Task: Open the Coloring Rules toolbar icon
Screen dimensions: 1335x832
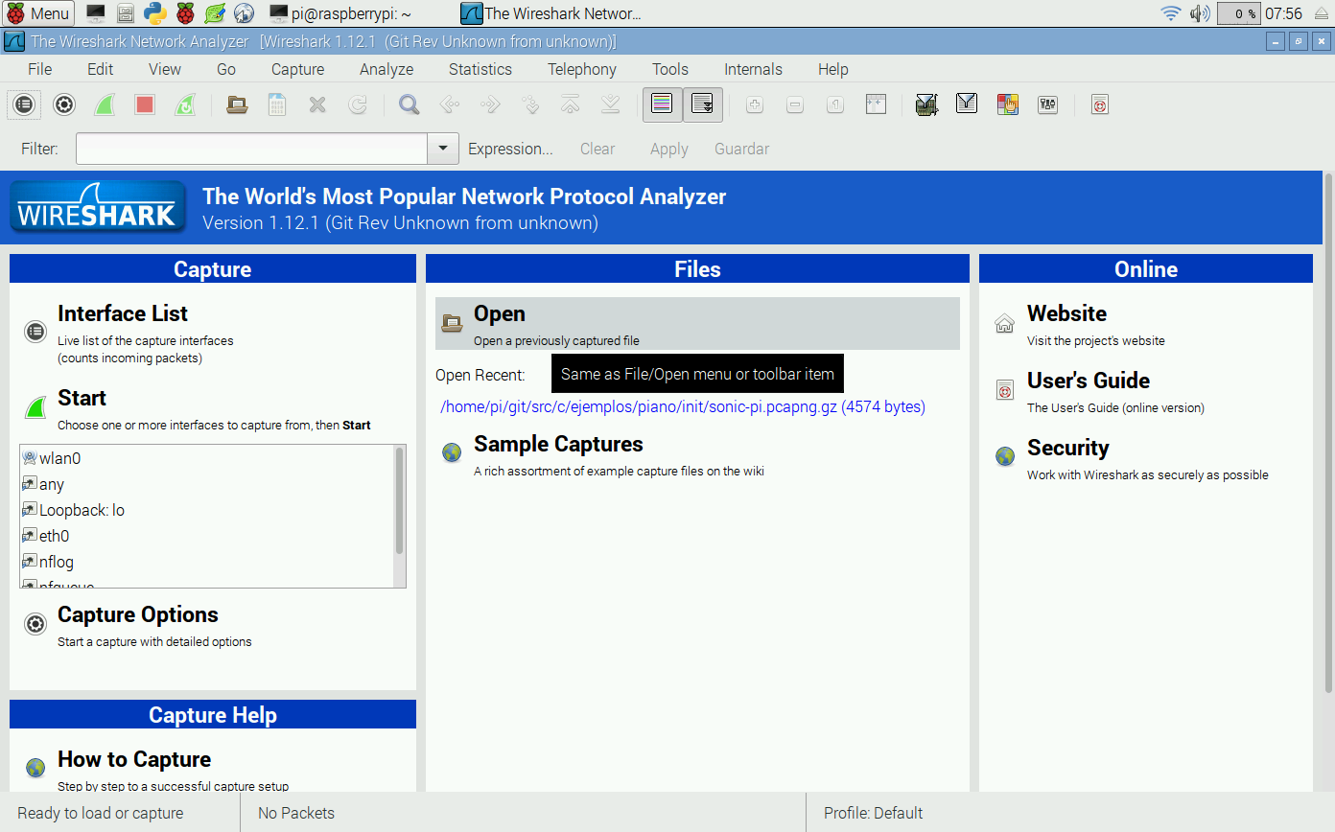Action: coord(1007,104)
